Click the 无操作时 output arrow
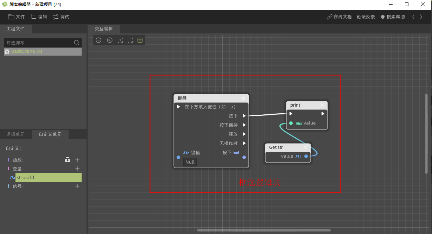Viewport: 432px width, 234px height. pos(244,143)
